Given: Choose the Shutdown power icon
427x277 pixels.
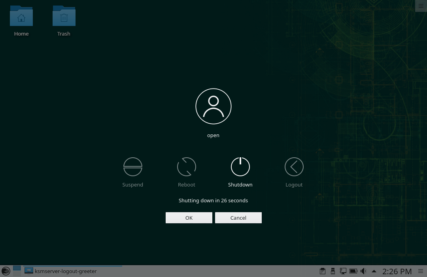Looking at the screenshot, I should [x=240, y=167].
